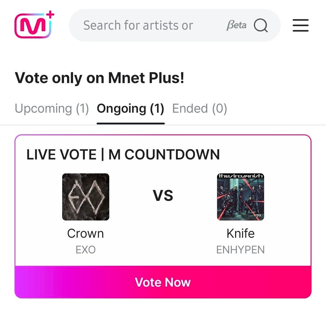The height and width of the screenshot is (312, 326).
Task: Click the Knife song title
Action: pos(241,233)
